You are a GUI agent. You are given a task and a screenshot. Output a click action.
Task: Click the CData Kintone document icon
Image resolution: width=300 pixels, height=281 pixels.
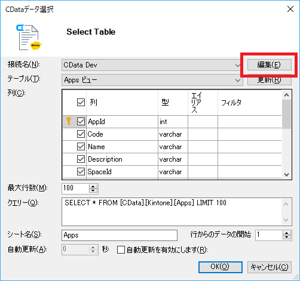(29, 37)
